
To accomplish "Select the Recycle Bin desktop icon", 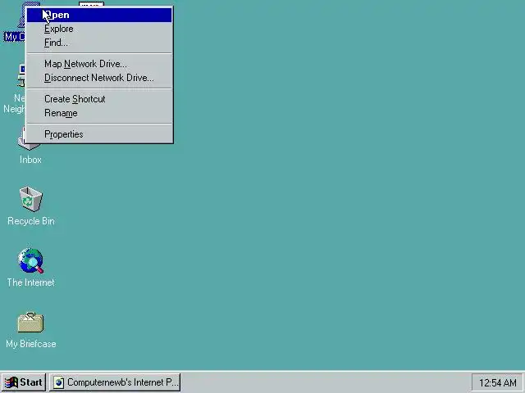I will [x=31, y=199].
